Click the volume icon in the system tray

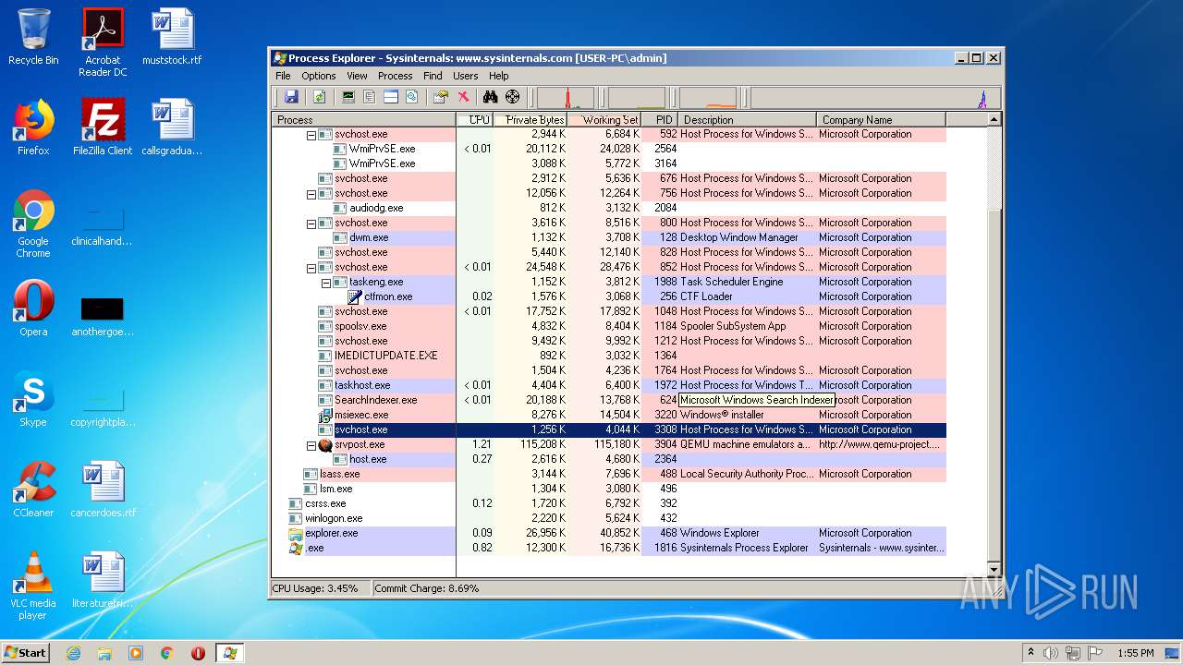1051,653
